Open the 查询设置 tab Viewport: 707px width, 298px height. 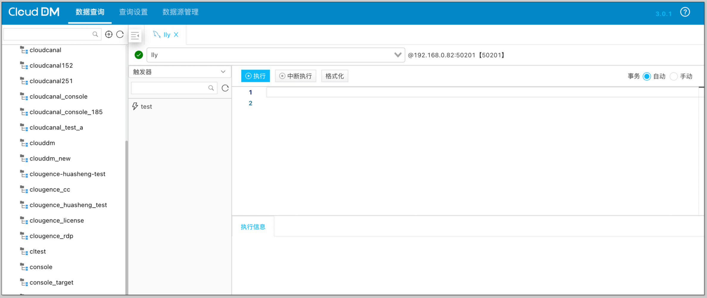[x=133, y=12]
